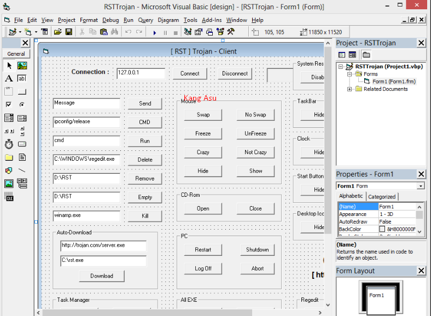Viewport: 431px width, 316px height.
Task: Select the OptionButton control tool
Action: coord(22,104)
